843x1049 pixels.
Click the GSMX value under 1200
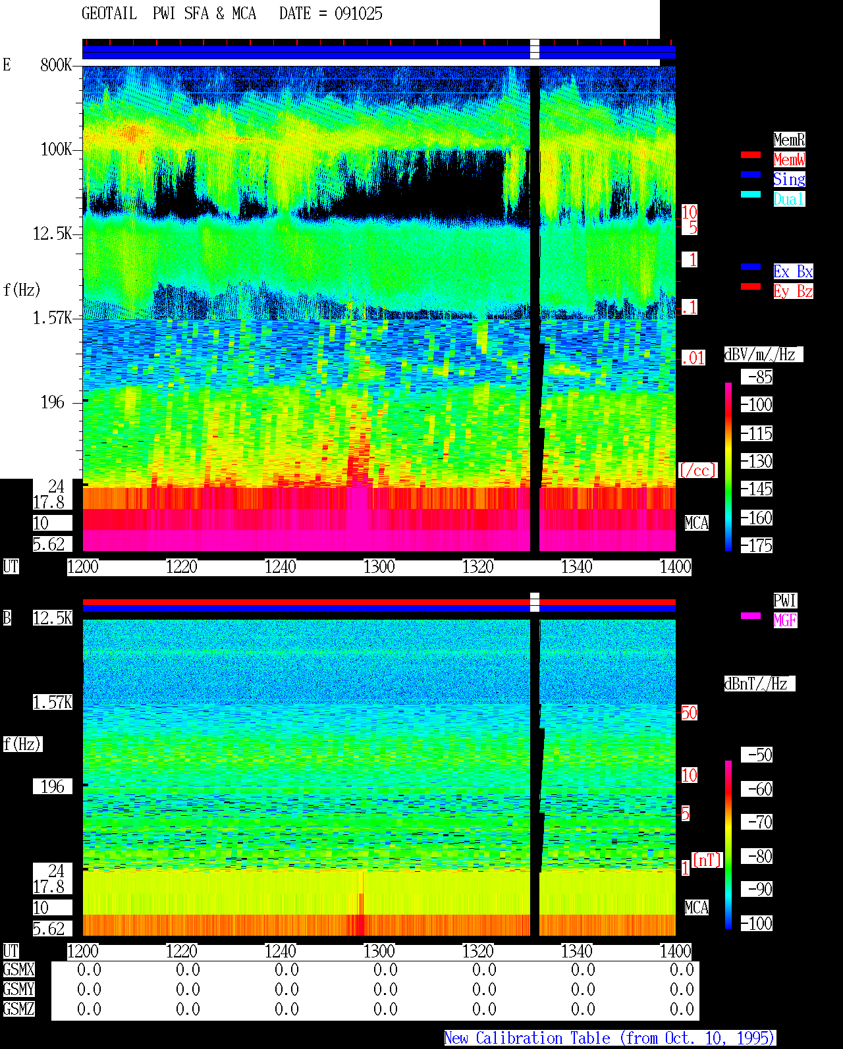[89, 969]
